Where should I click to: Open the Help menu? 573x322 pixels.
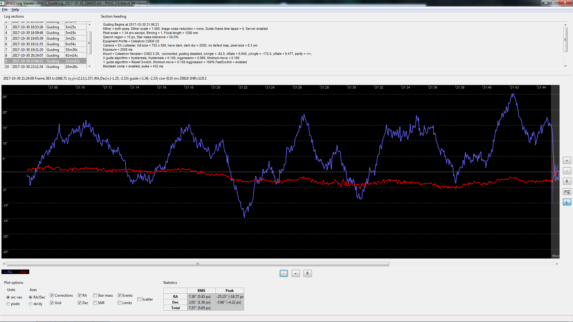coord(15,10)
